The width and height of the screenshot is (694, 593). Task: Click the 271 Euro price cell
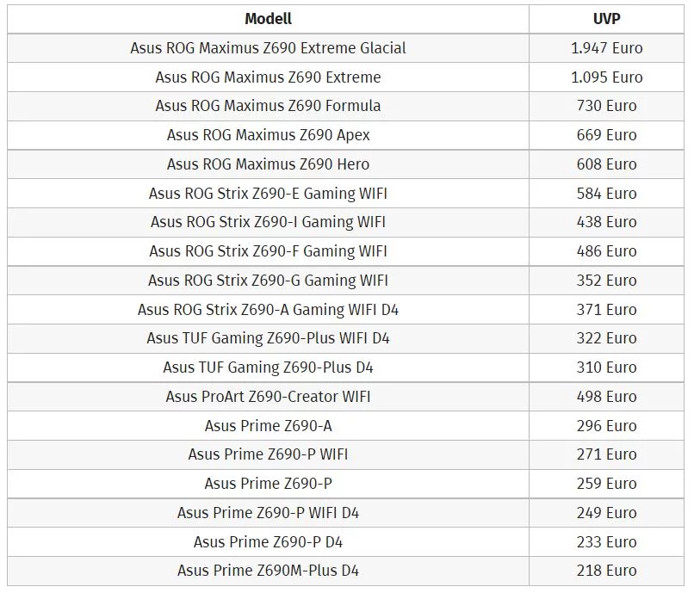click(x=606, y=454)
